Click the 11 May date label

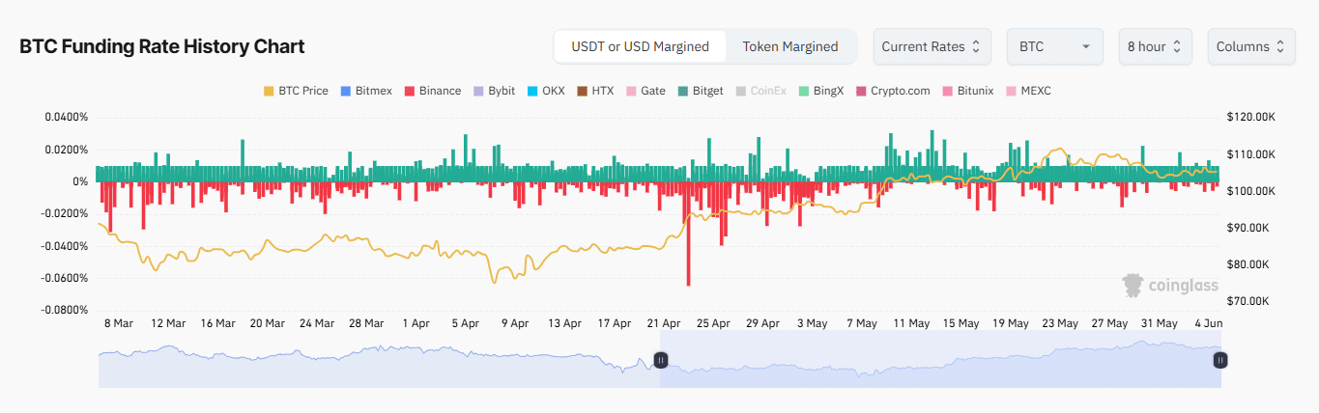tap(912, 324)
